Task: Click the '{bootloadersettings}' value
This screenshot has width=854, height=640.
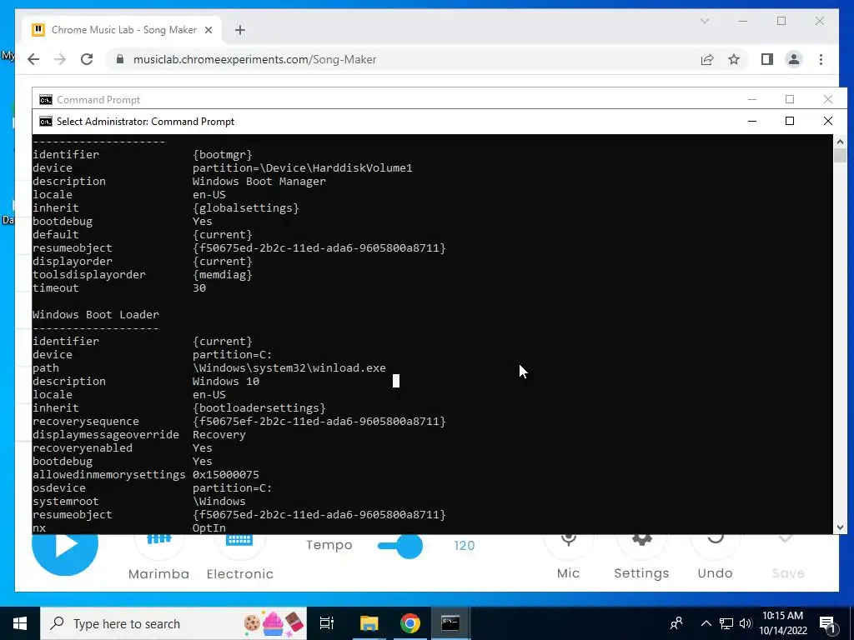Action: pyautogui.click(x=259, y=408)
